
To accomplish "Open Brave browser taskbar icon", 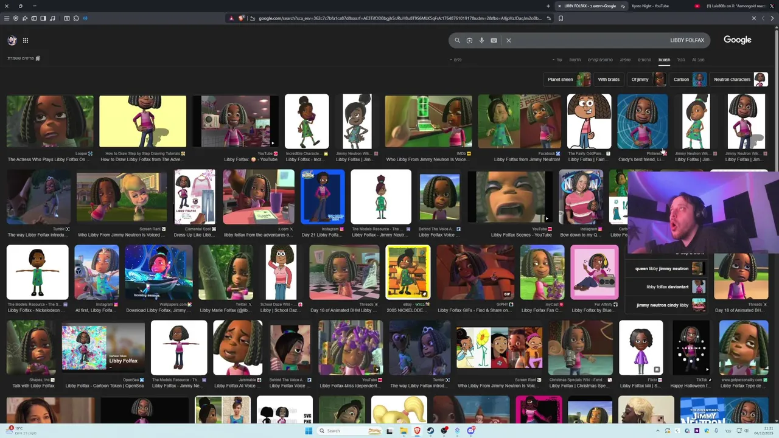I will [x=417, y=431].
